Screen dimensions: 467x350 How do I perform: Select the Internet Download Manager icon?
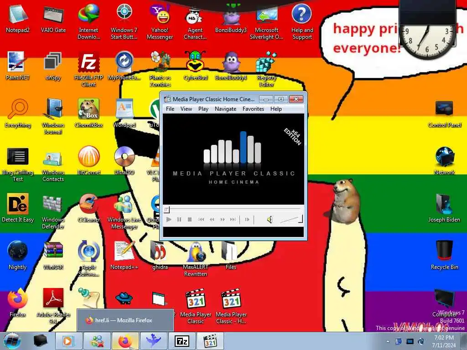89,21
